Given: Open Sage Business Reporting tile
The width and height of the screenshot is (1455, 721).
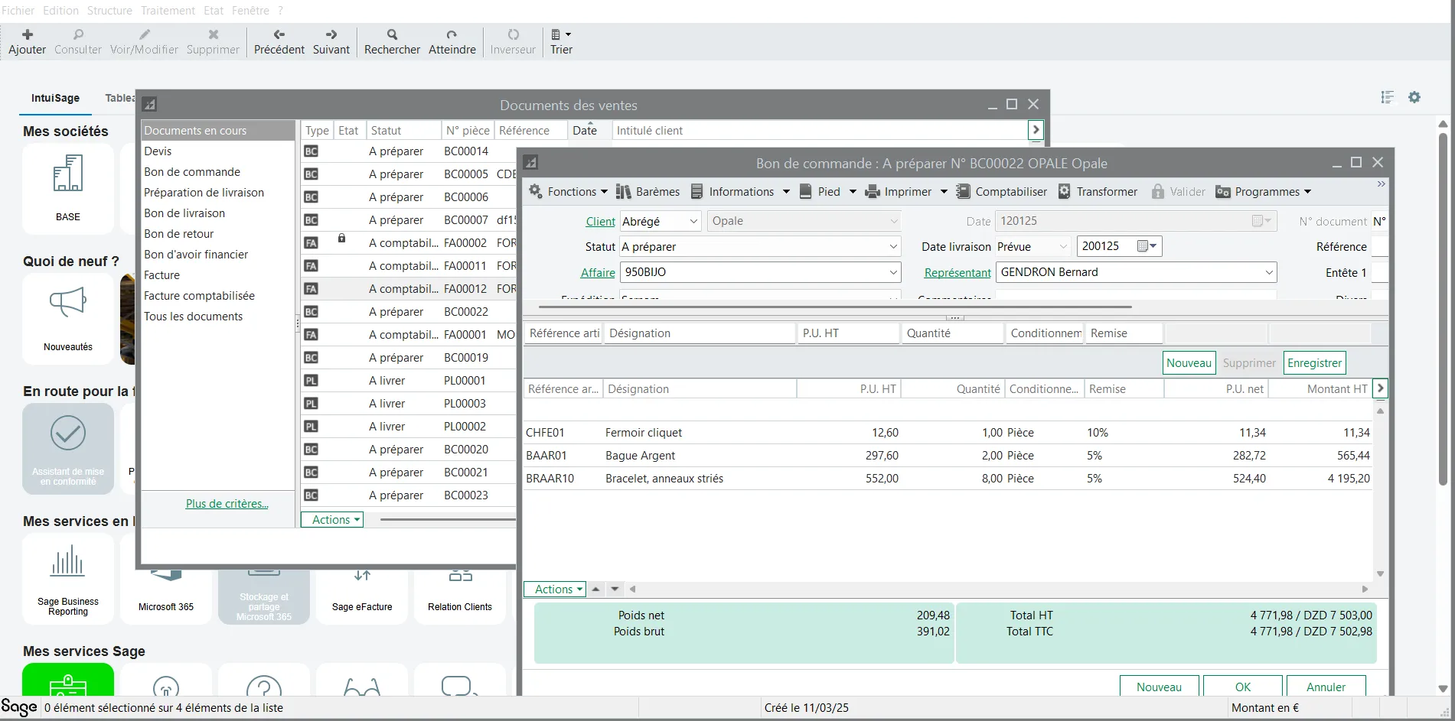Looking at the screenshot, I should point(68,579).
